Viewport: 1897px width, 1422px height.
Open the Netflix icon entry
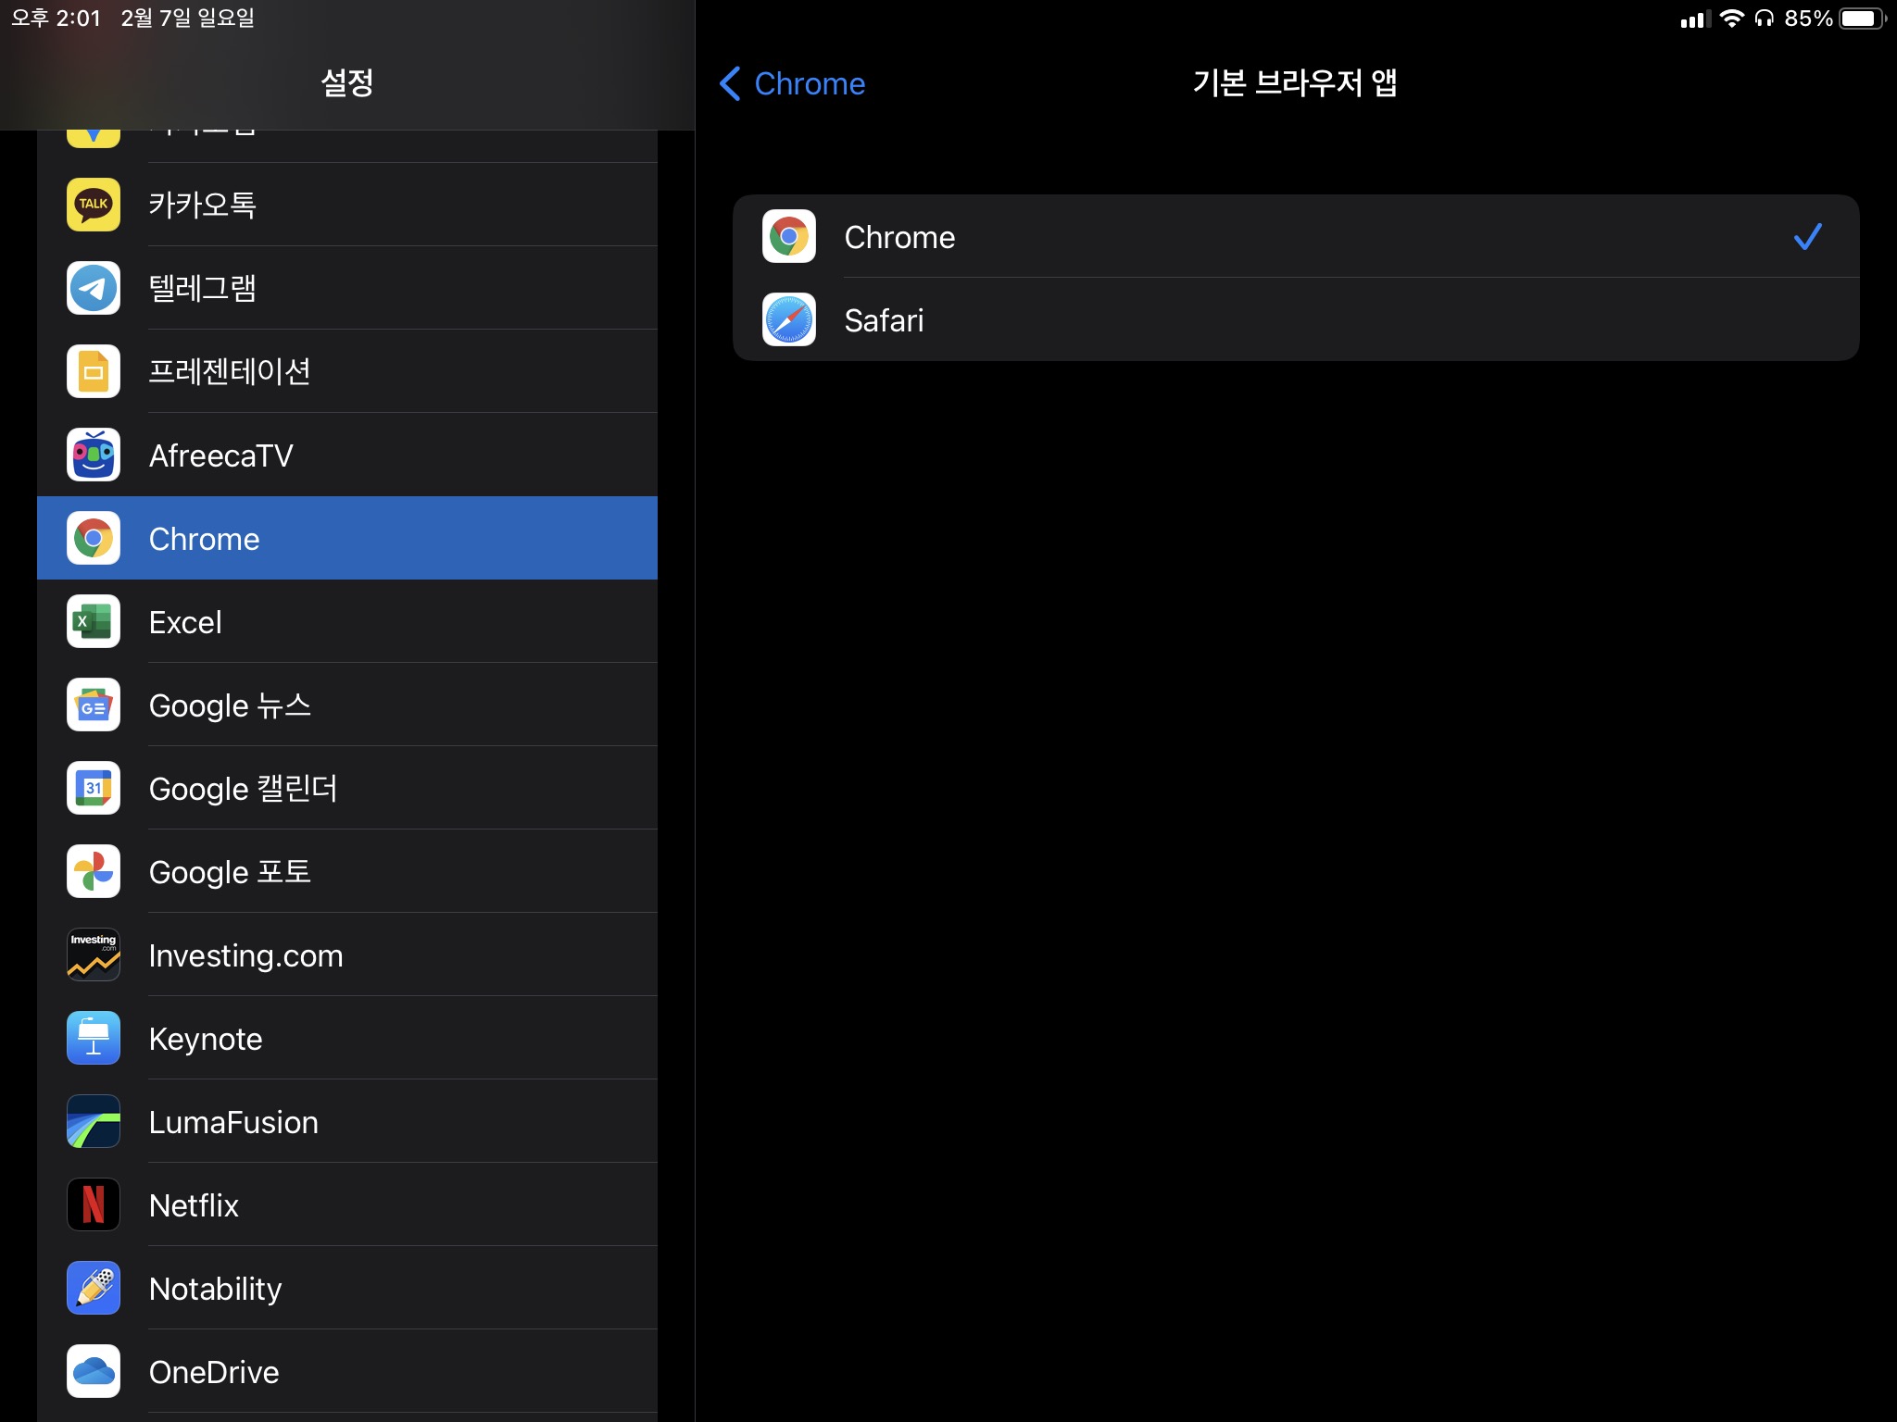94,1204
